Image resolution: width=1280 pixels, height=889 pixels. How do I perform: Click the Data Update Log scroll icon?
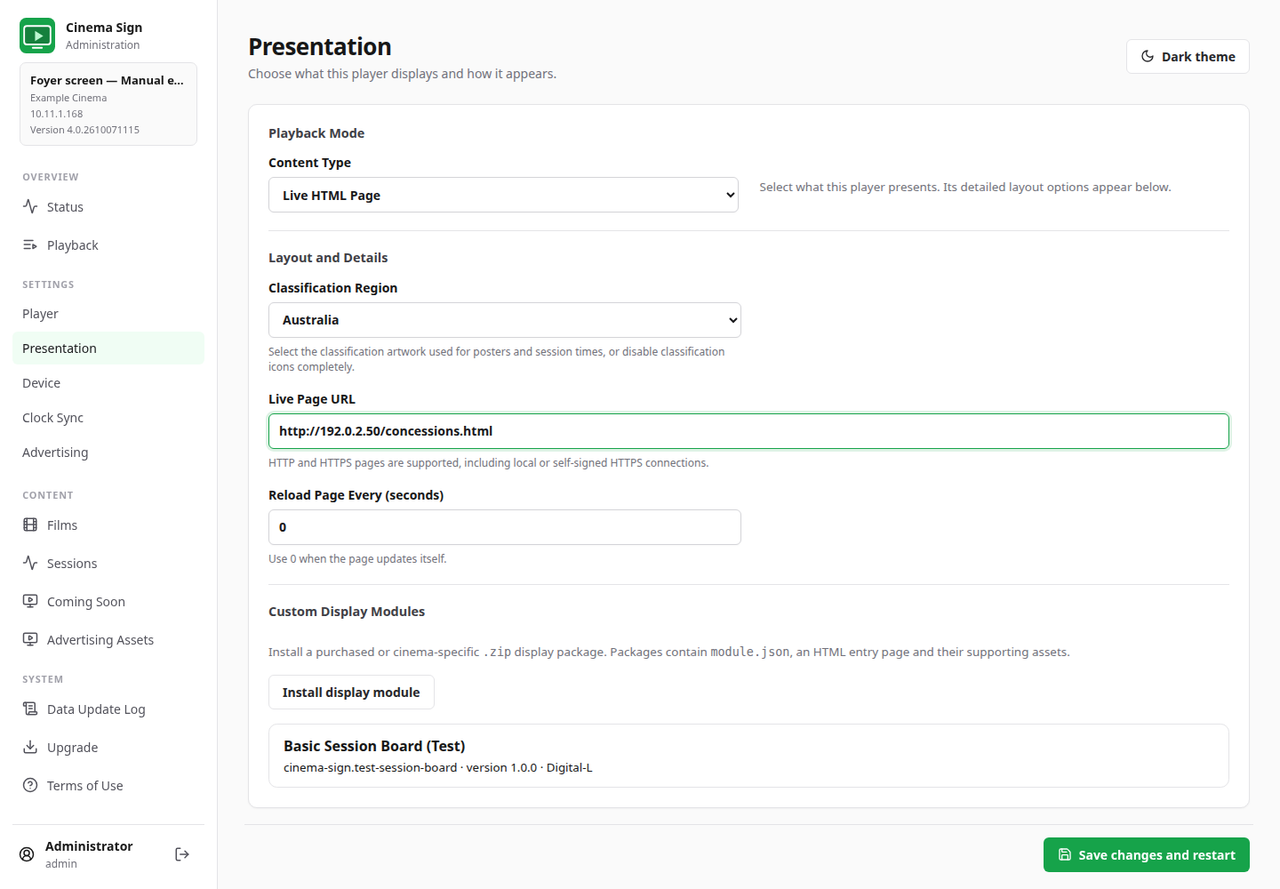pos(30,709)
